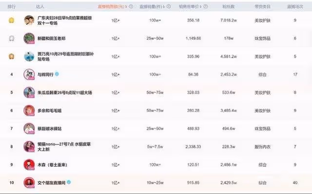Open the 新疆和田玉老郑 name link

pyautogui.click(x=52, y=38)
